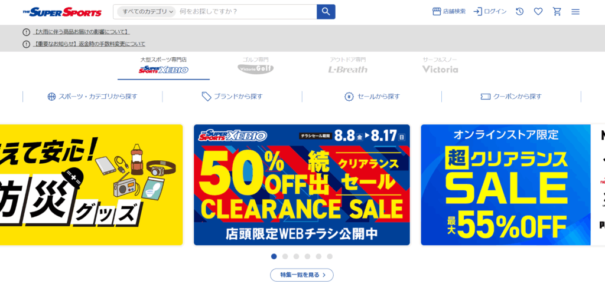Switch to the L-Breath outdoor tab
The width and height of the screenshot is (605, 284).
[347, 66]
